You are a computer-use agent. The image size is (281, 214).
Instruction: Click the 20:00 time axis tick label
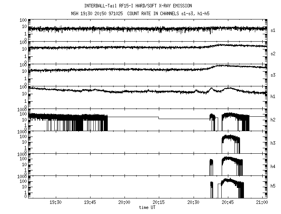(x=124, y=203)
